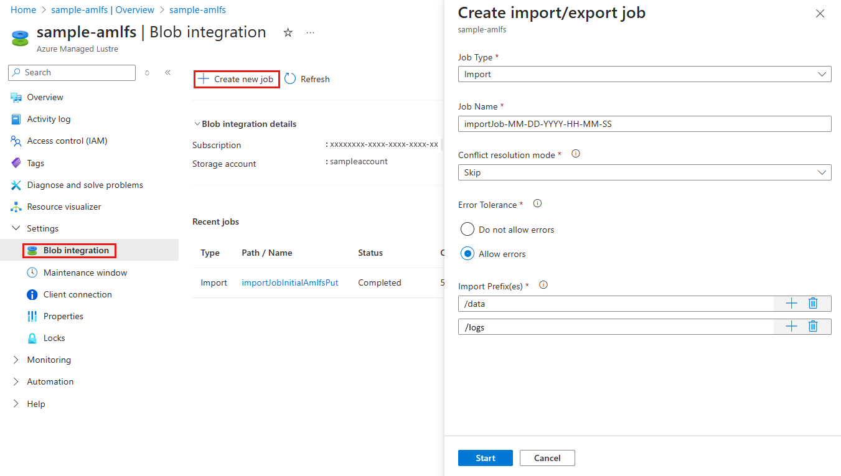Open the importJobInitialAmlfsPut job link

tap(289, 282)
